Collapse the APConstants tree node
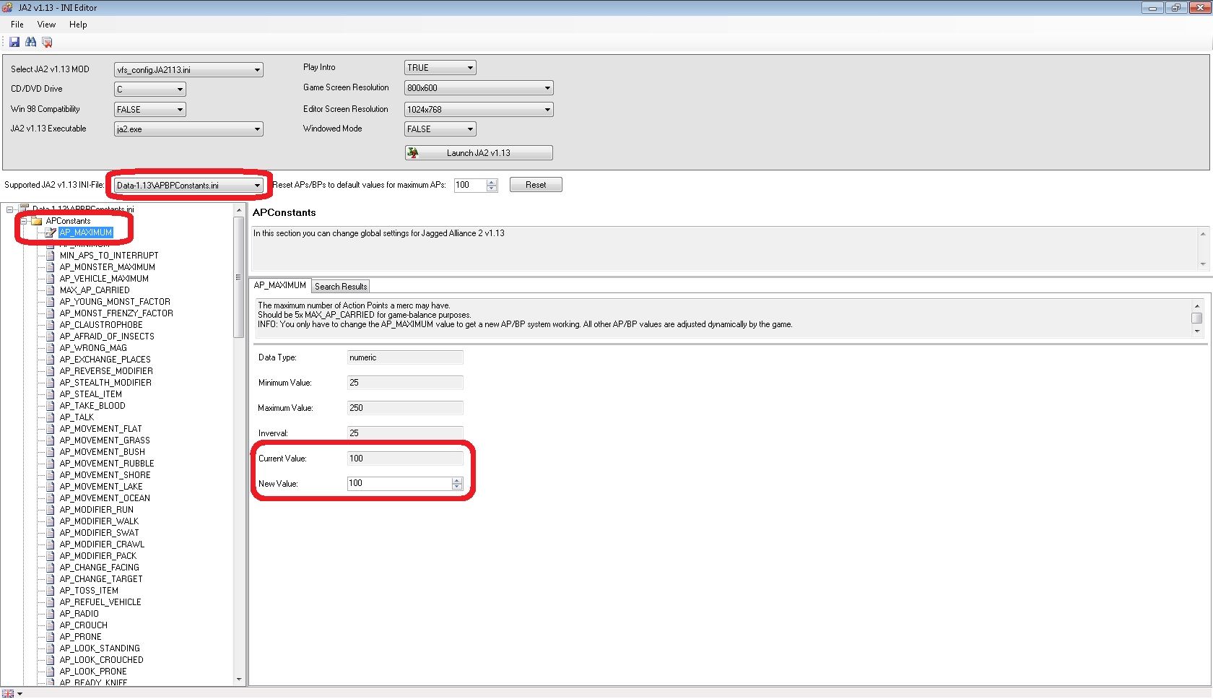The image size is (1213, 699). point(24,221)
